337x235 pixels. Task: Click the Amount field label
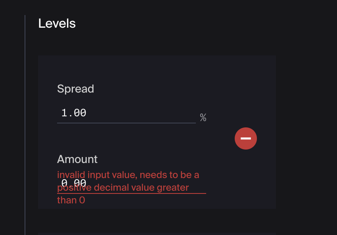click(x=77, y=159)
